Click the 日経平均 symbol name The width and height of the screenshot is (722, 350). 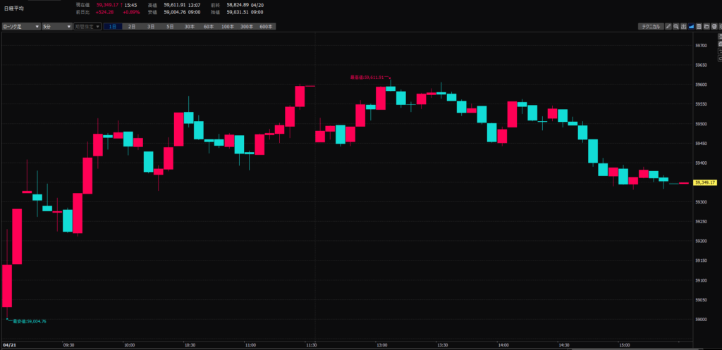(13, 8)
